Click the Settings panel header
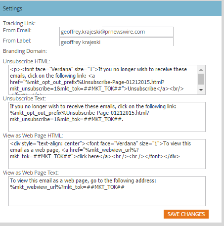The height and width of the screenshot is (226, 224). (x=111, y=8)
